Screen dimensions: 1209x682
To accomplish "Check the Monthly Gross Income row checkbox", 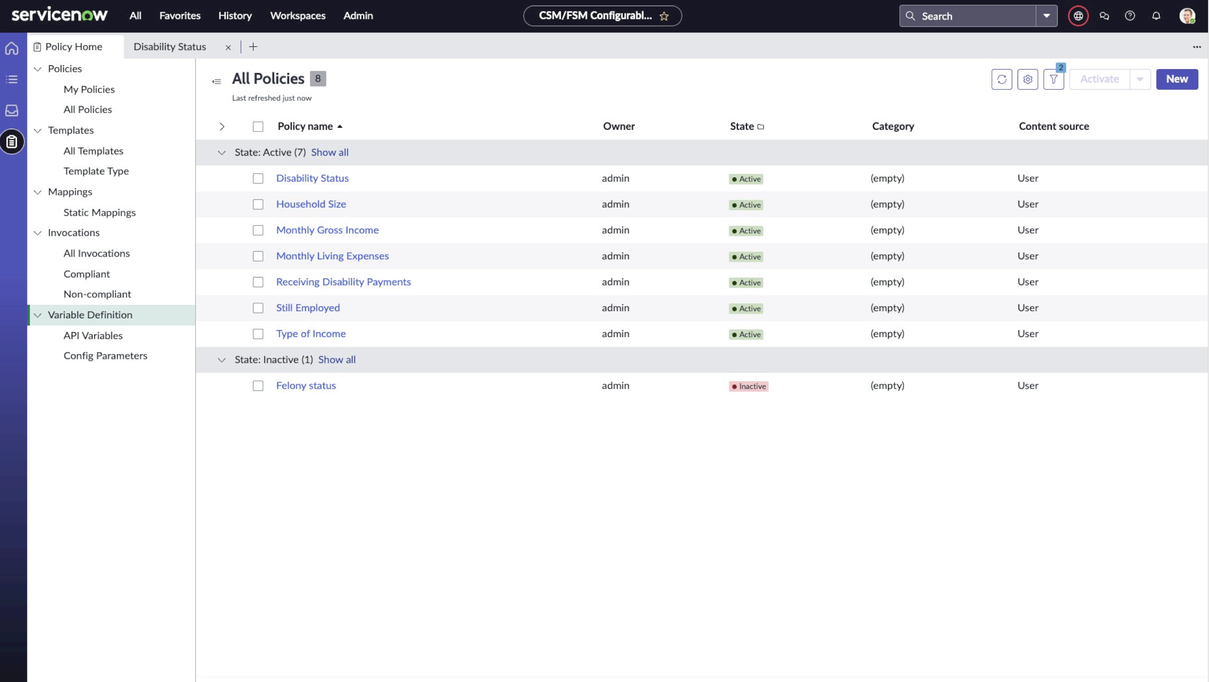I will (x=258, y=230).
